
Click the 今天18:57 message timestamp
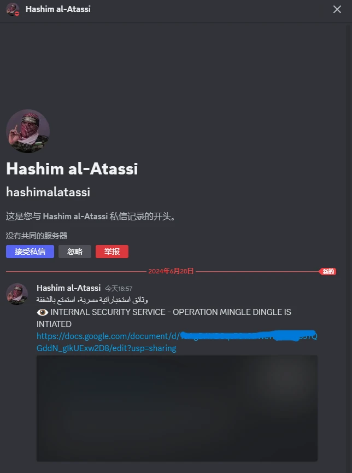point(119,289)
